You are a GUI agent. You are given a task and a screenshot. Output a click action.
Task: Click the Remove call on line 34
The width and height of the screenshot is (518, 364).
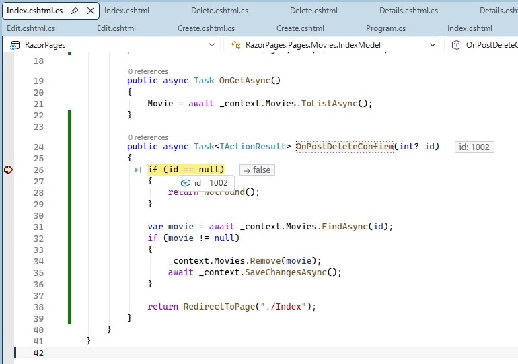click(265, 261)
